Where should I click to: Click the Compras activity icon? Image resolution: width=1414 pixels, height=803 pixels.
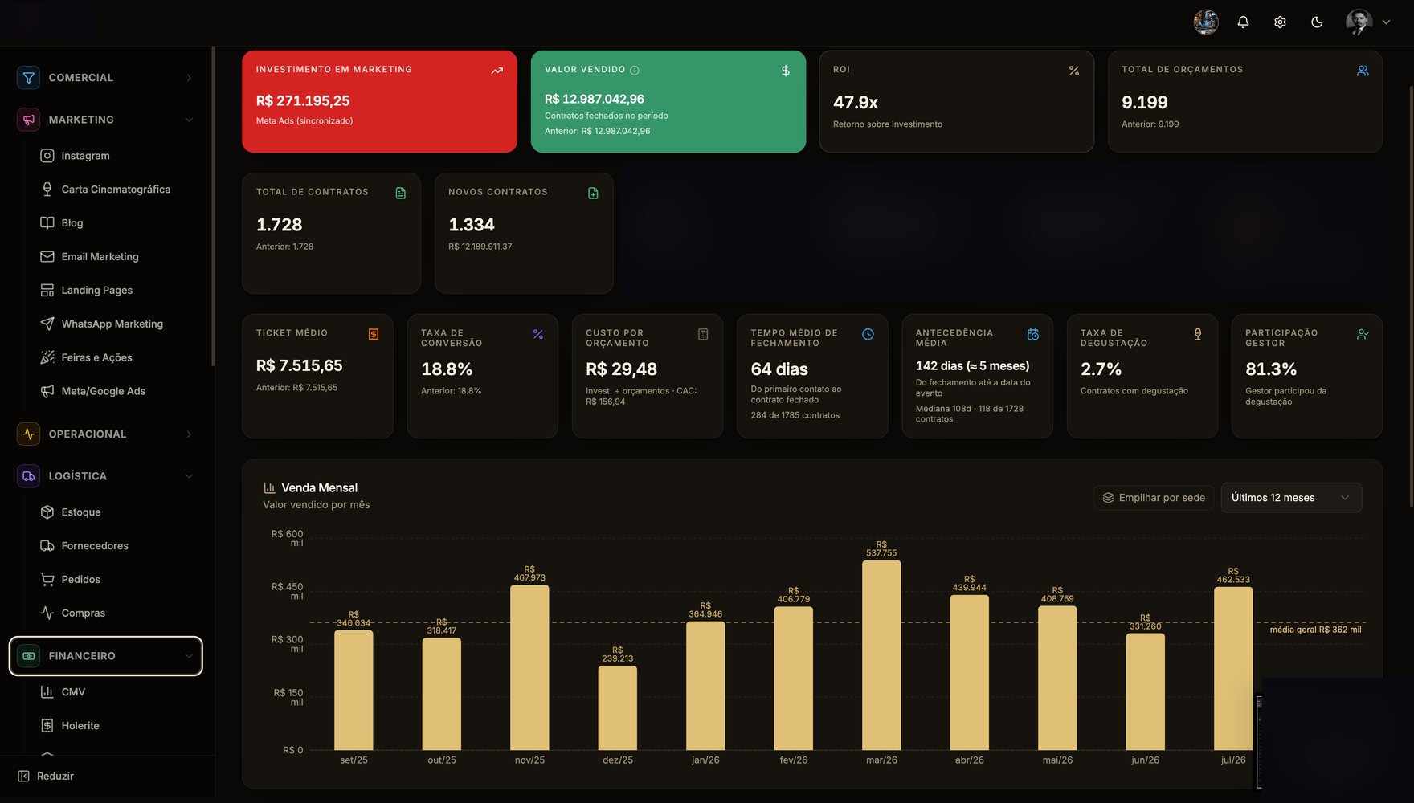pos(47,613)
